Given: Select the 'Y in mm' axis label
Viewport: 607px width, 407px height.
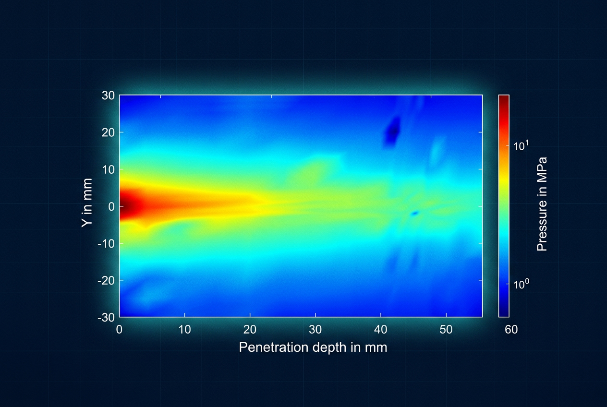Looking at the screenshot, I should [87, 206].
